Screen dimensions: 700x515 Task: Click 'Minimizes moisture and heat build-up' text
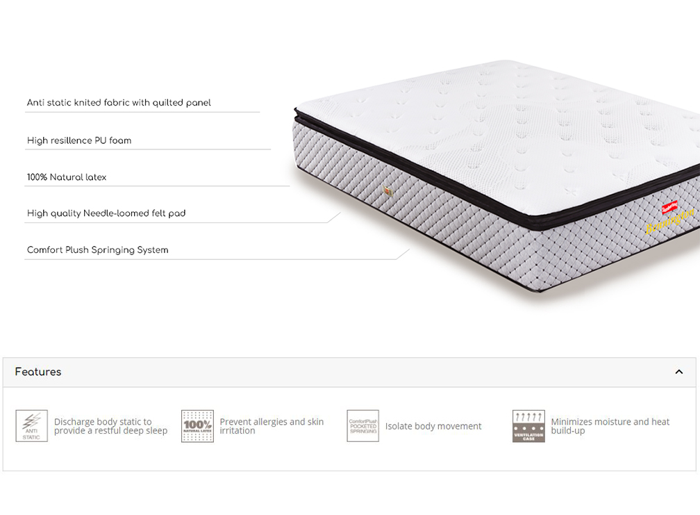pos(610,426)
